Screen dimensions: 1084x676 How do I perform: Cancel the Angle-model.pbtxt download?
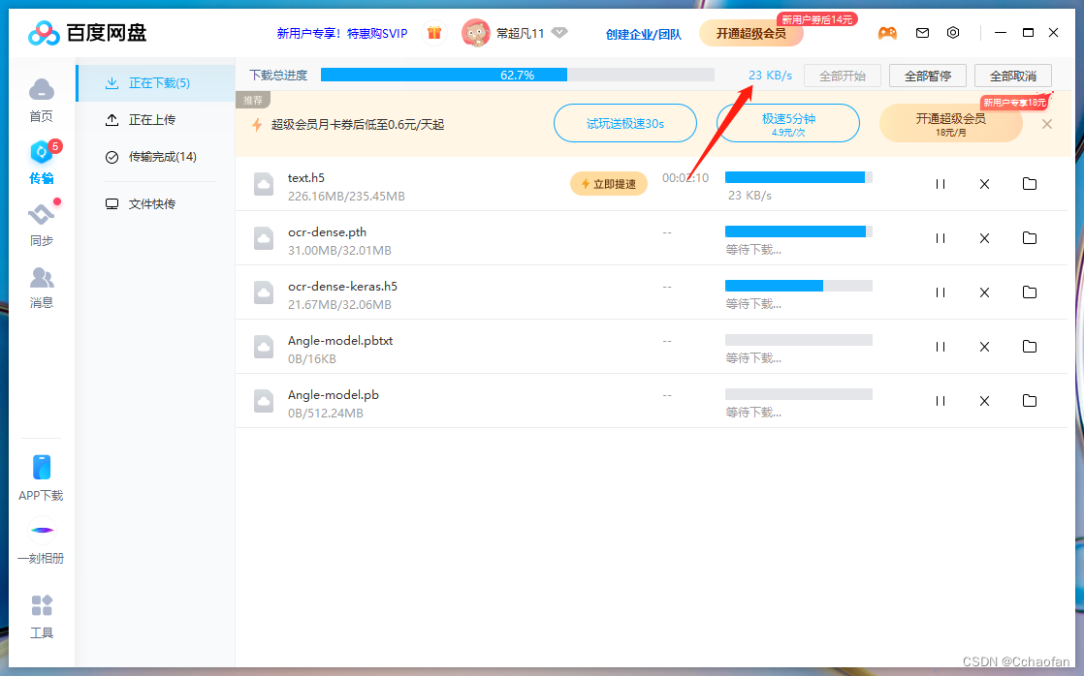(x=984, y=347)
